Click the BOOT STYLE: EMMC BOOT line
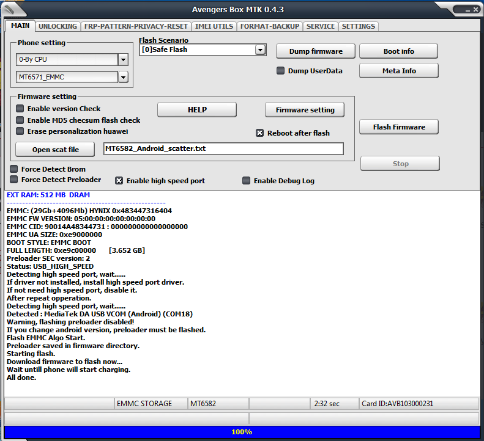Viewport: 484px width, 441px height. click(x=49, y=242)
